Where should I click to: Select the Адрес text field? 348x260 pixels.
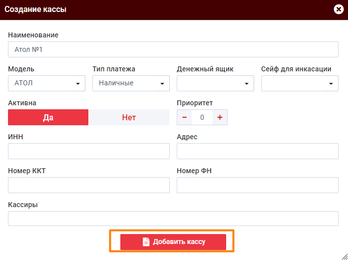click(x=257, y=151)
